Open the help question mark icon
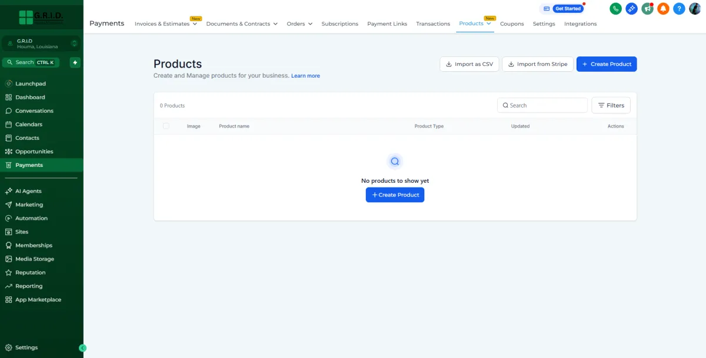Screen dimensions: 706x358 (x=679, y=9)
